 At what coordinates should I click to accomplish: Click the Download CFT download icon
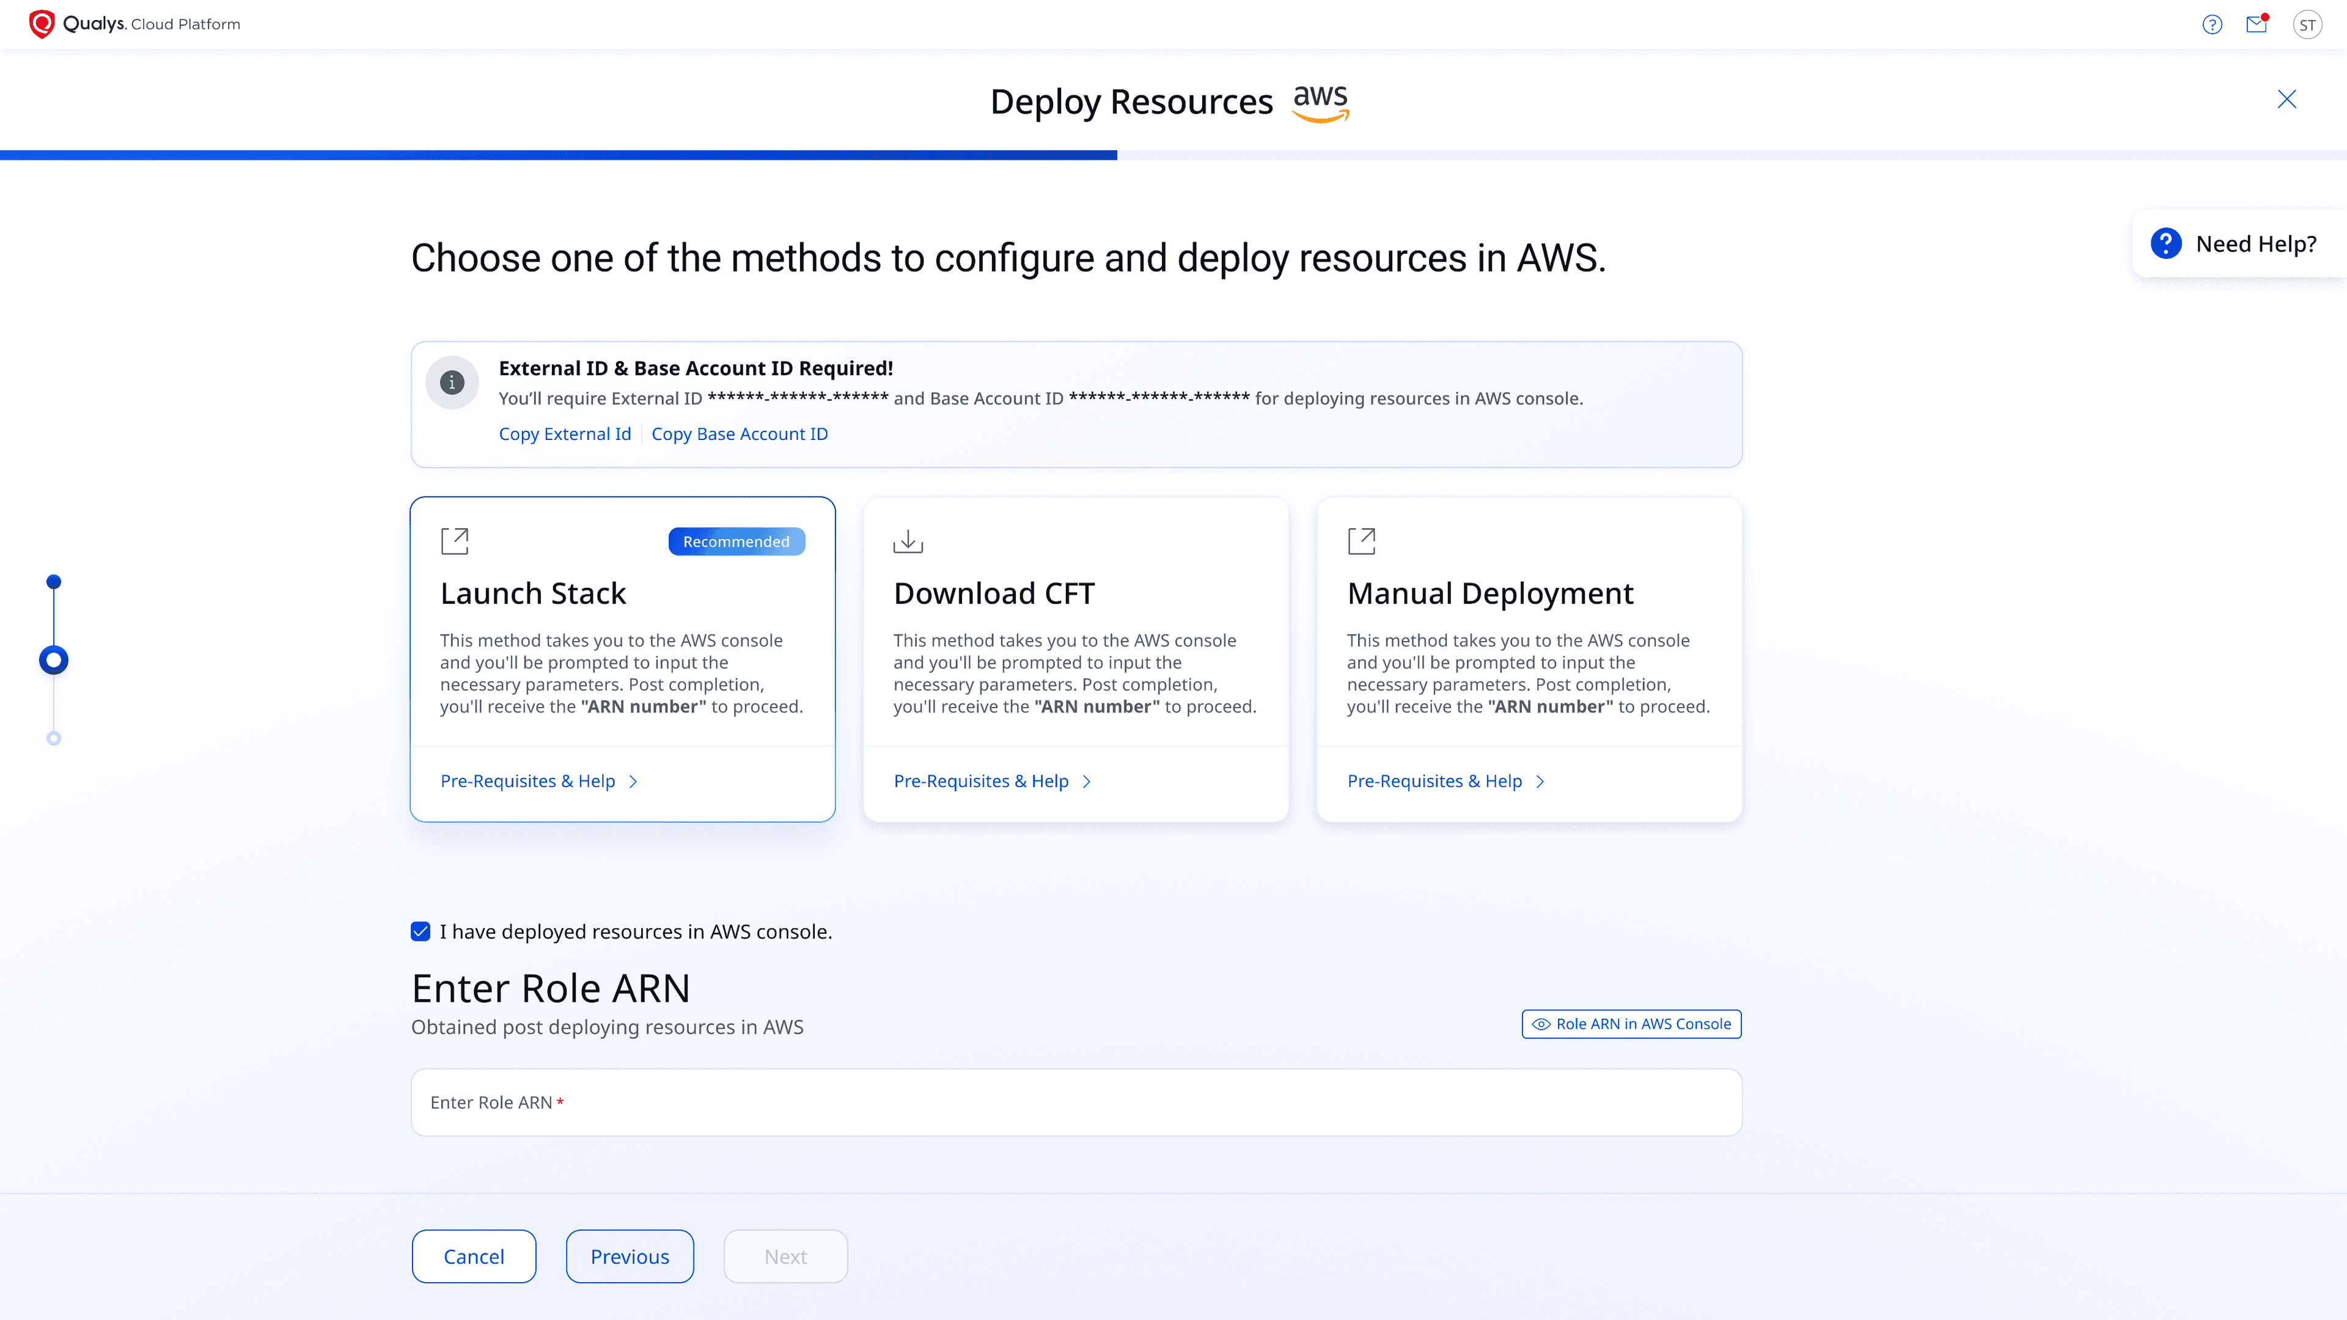(908, 541)
